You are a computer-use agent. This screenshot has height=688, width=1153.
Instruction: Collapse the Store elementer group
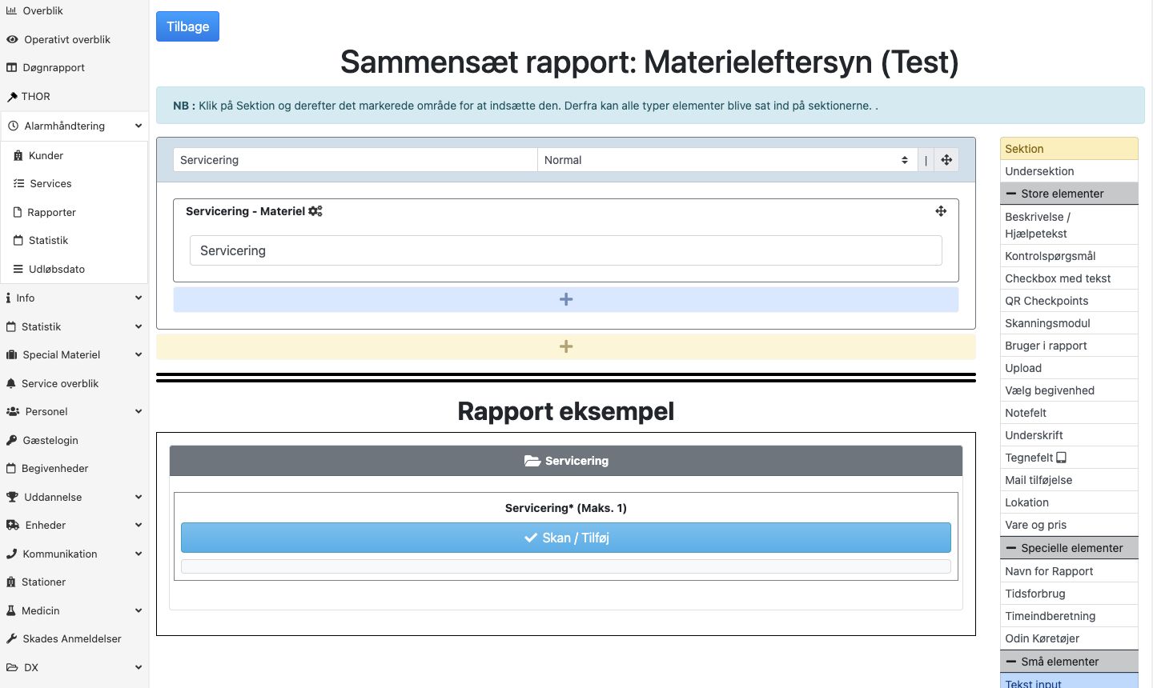[1069, 194]
